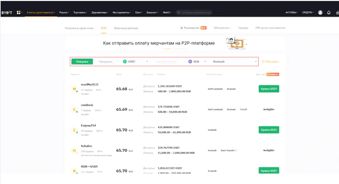Viewport: 339px width, 184px height.
Task: Click the banner headline about P2P payments
Action: (x=159, y=43)
